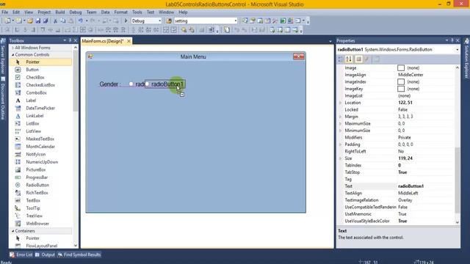The height and width of the screenshot is (264, 470).
Task: Expand the All Windows Forms group
Action: click(x=12, y=48)
